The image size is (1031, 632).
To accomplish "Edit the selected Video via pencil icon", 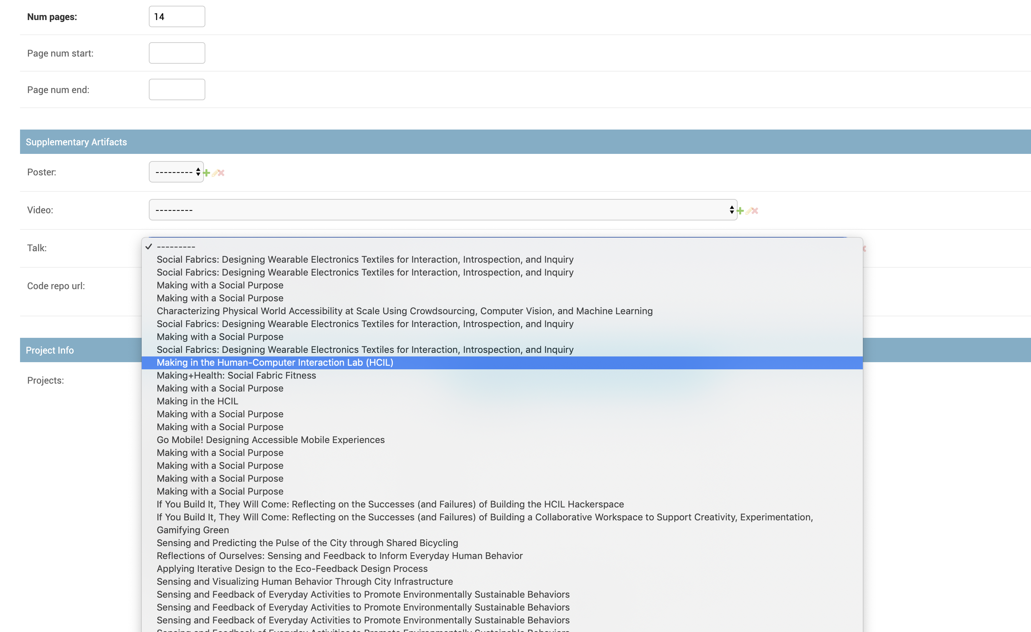I will 748,211.
